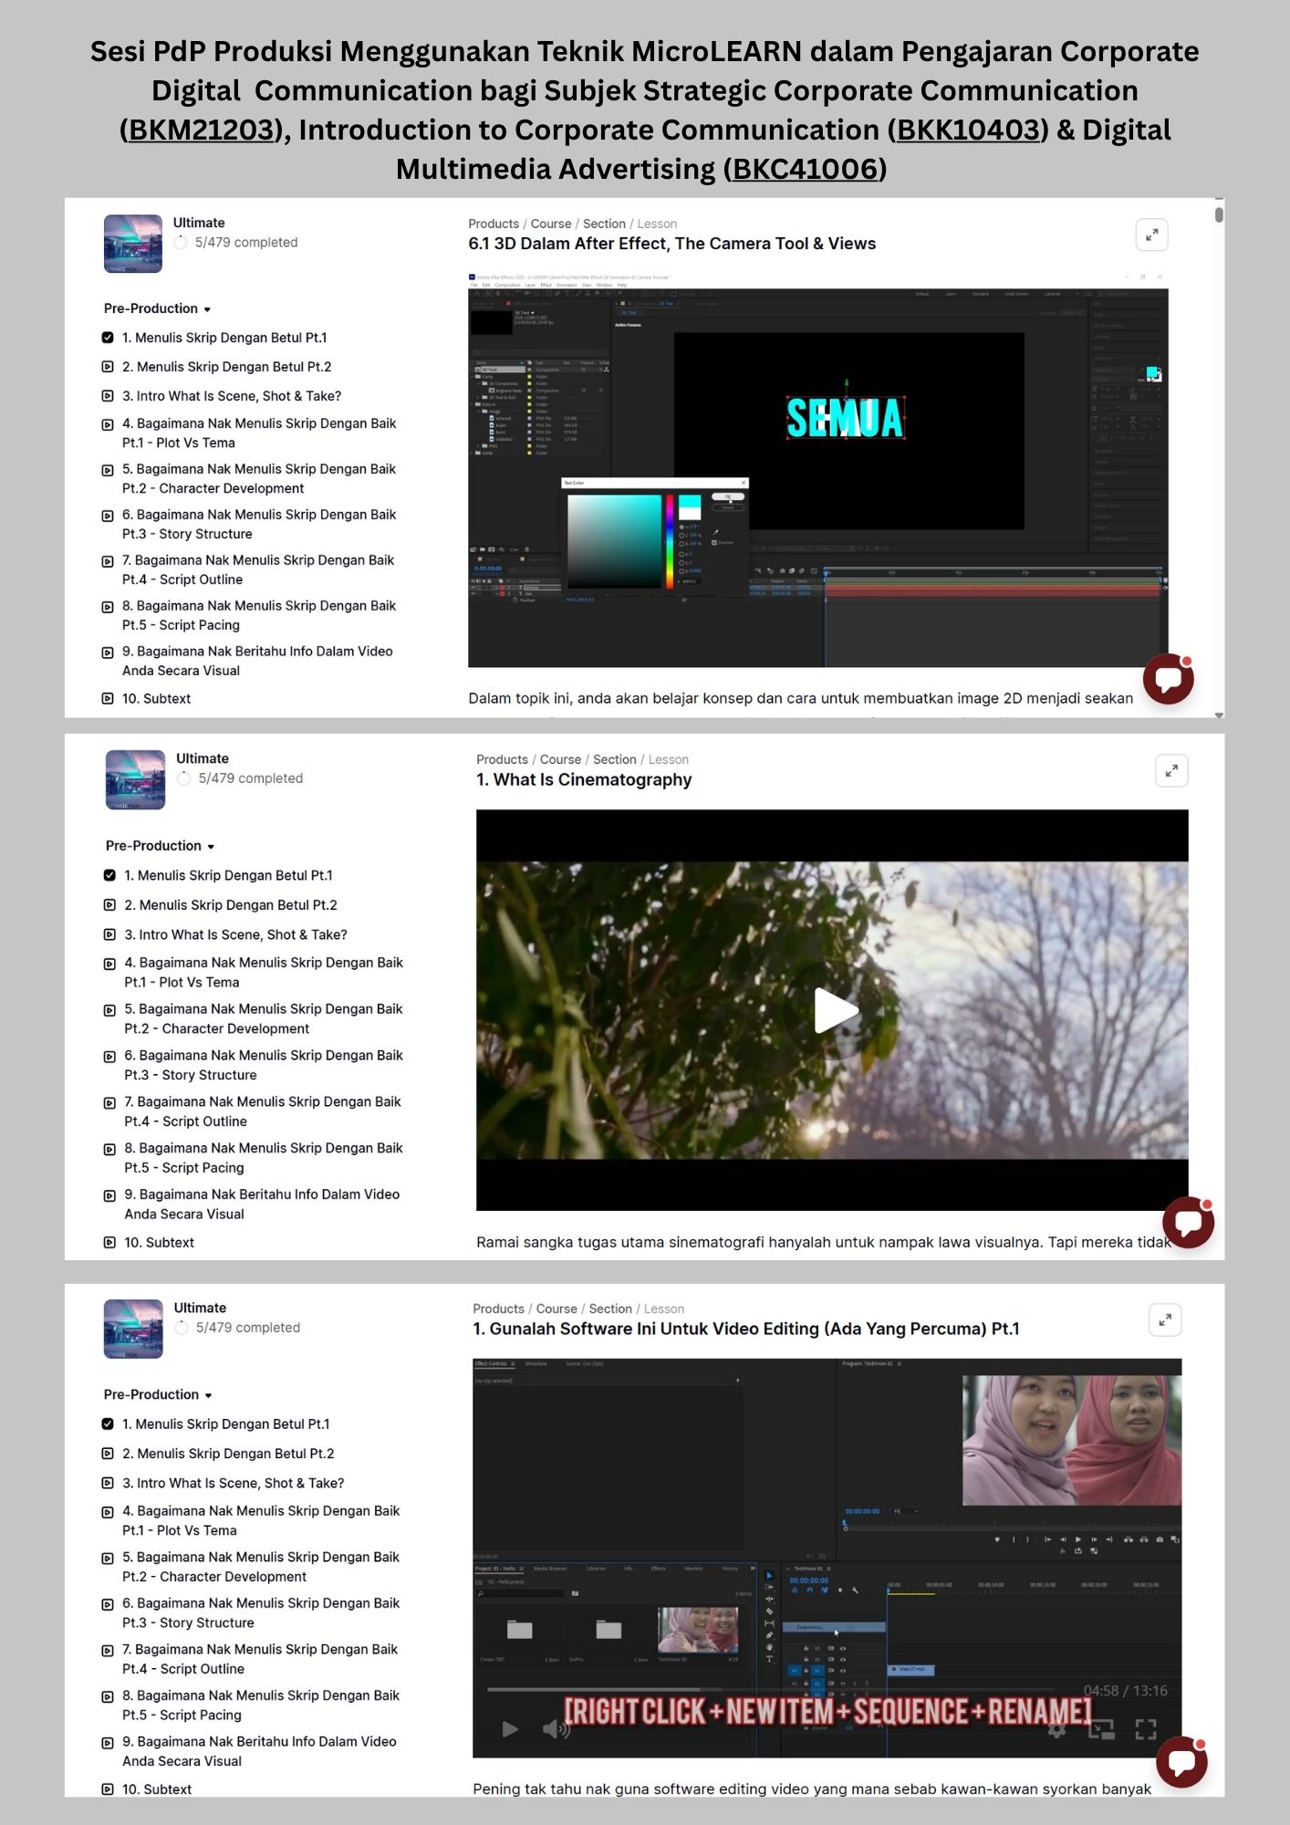Expand the After Effect lesson to fullscreen
Screen dimensions: 1290x1825
pyautogui.click(x=1152, y=235)
